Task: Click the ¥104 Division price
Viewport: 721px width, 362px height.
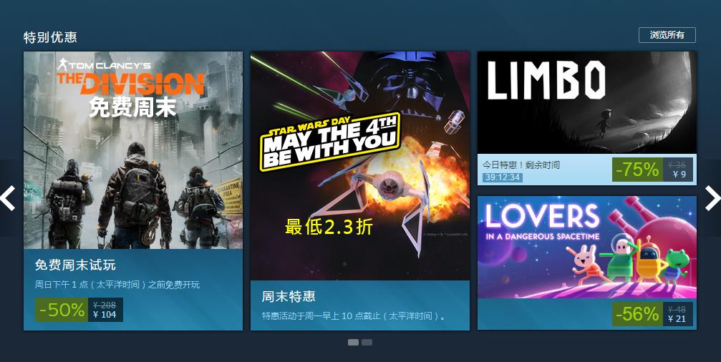Action: 105,315
